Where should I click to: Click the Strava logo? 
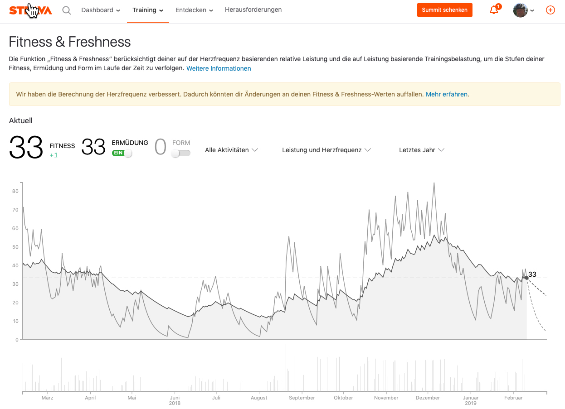tap(30, 10)
